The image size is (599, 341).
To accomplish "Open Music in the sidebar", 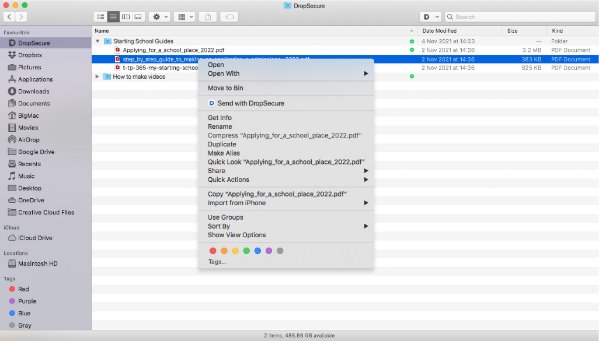I will coord(46,176).
